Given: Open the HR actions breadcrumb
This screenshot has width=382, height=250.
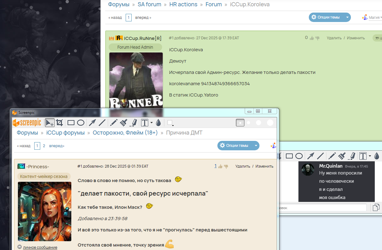Looking at the screenshot, I should (x=183, y=4).
